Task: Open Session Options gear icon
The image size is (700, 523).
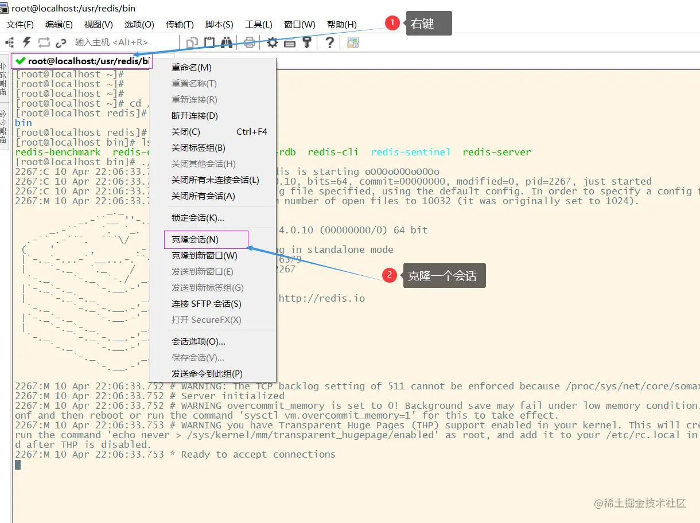Action: (x=273, y=42)
